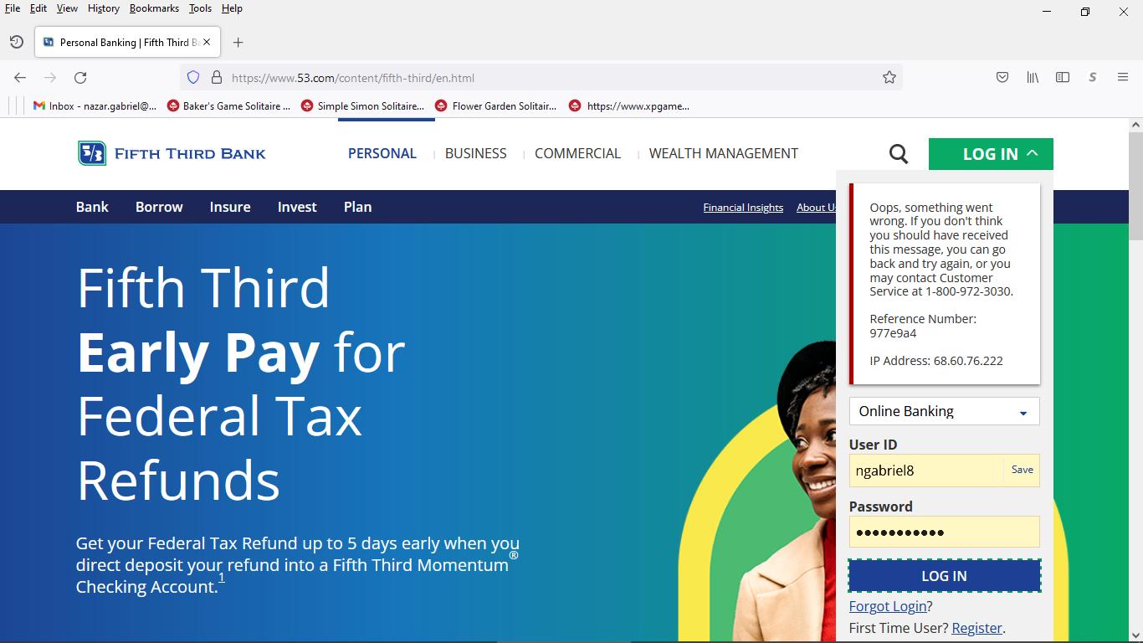This screenshot has width=1143, height=643.
Task: Click the Fifth Third Bank logo
Action: 172,154
